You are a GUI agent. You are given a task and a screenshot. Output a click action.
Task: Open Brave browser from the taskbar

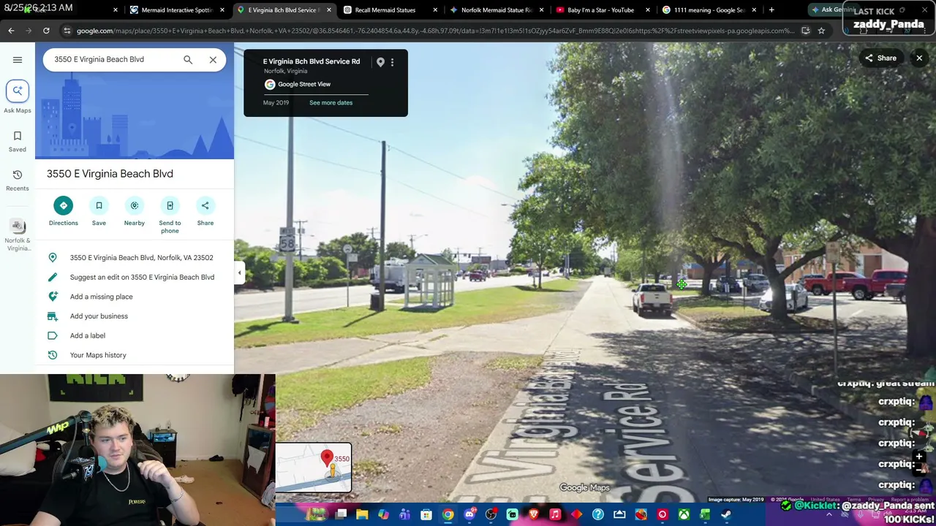[x=534, y=515]
